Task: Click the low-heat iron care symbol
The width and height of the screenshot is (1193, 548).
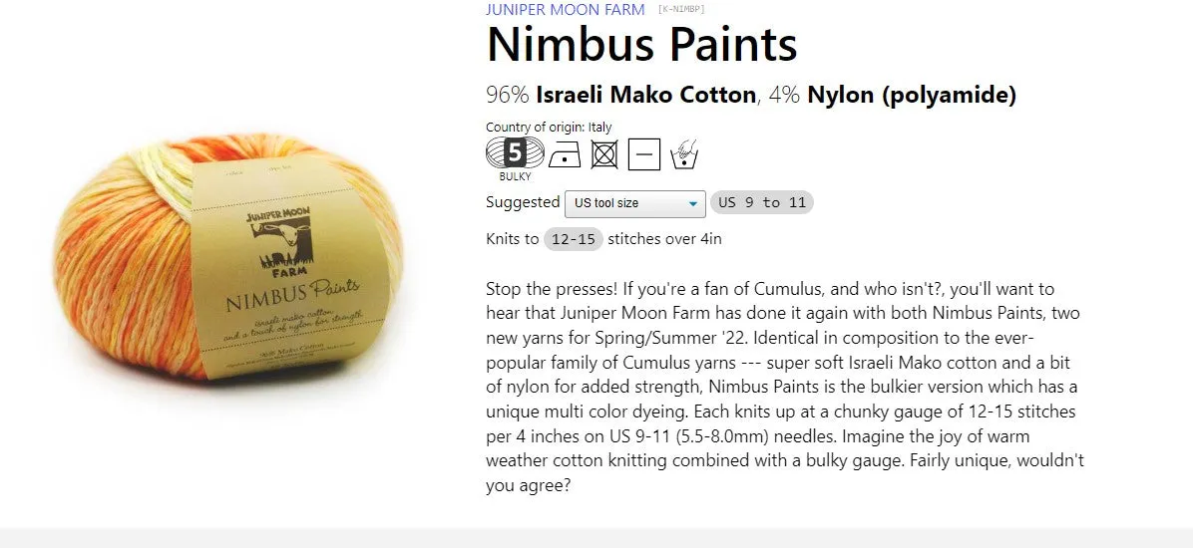Action: [564, 154]
